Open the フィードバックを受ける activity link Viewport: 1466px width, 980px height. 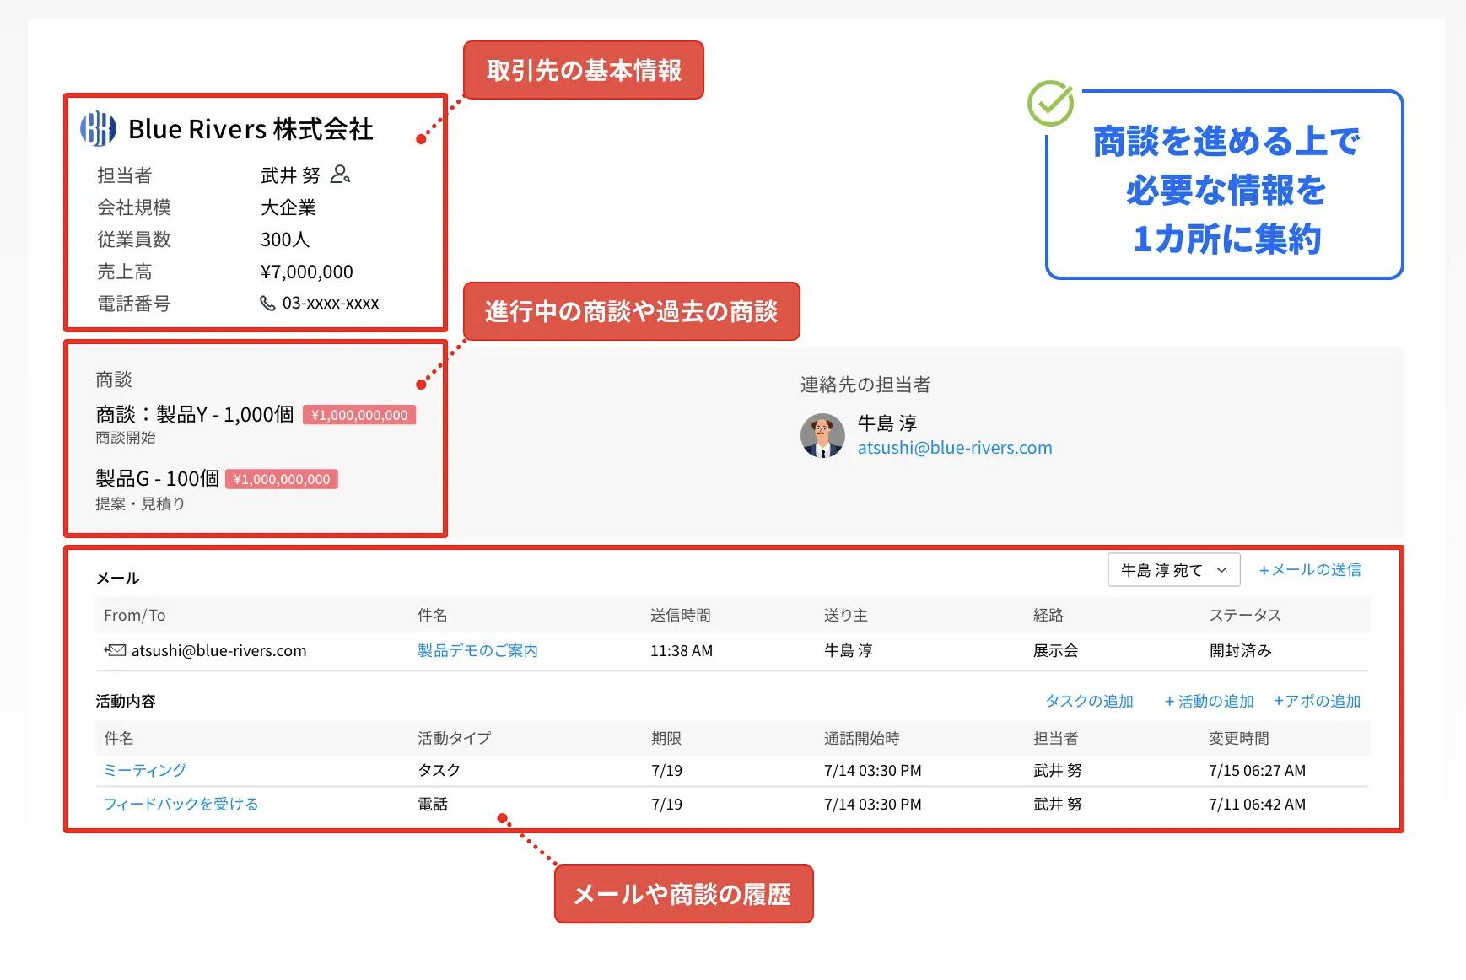pyautogui.click(x=181, y=804)
